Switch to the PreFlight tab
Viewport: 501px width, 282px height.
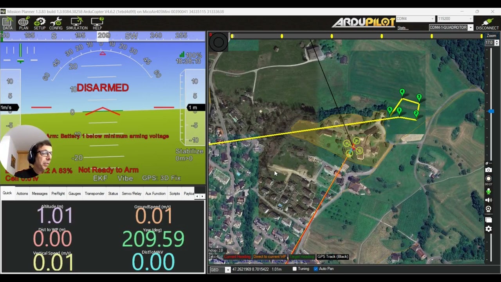[58, 193]
